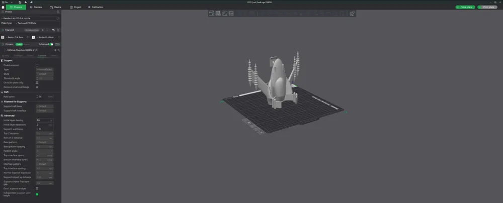Click the Add model cube icon
Screen dimensions: 503x203
tap(211, 14)
